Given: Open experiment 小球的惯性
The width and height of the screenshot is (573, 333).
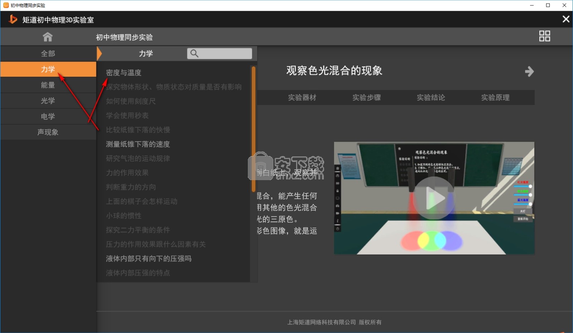Looking at the screenshot, I should 124,216.
